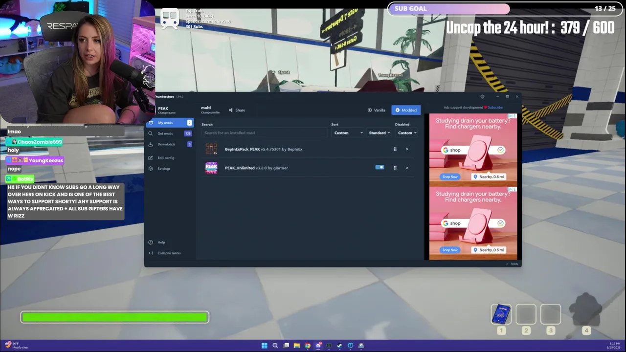Screen dimensions: 626x352
Task: Click the BepInExPack_PEAK mod name
Action: tap(242, 149)
